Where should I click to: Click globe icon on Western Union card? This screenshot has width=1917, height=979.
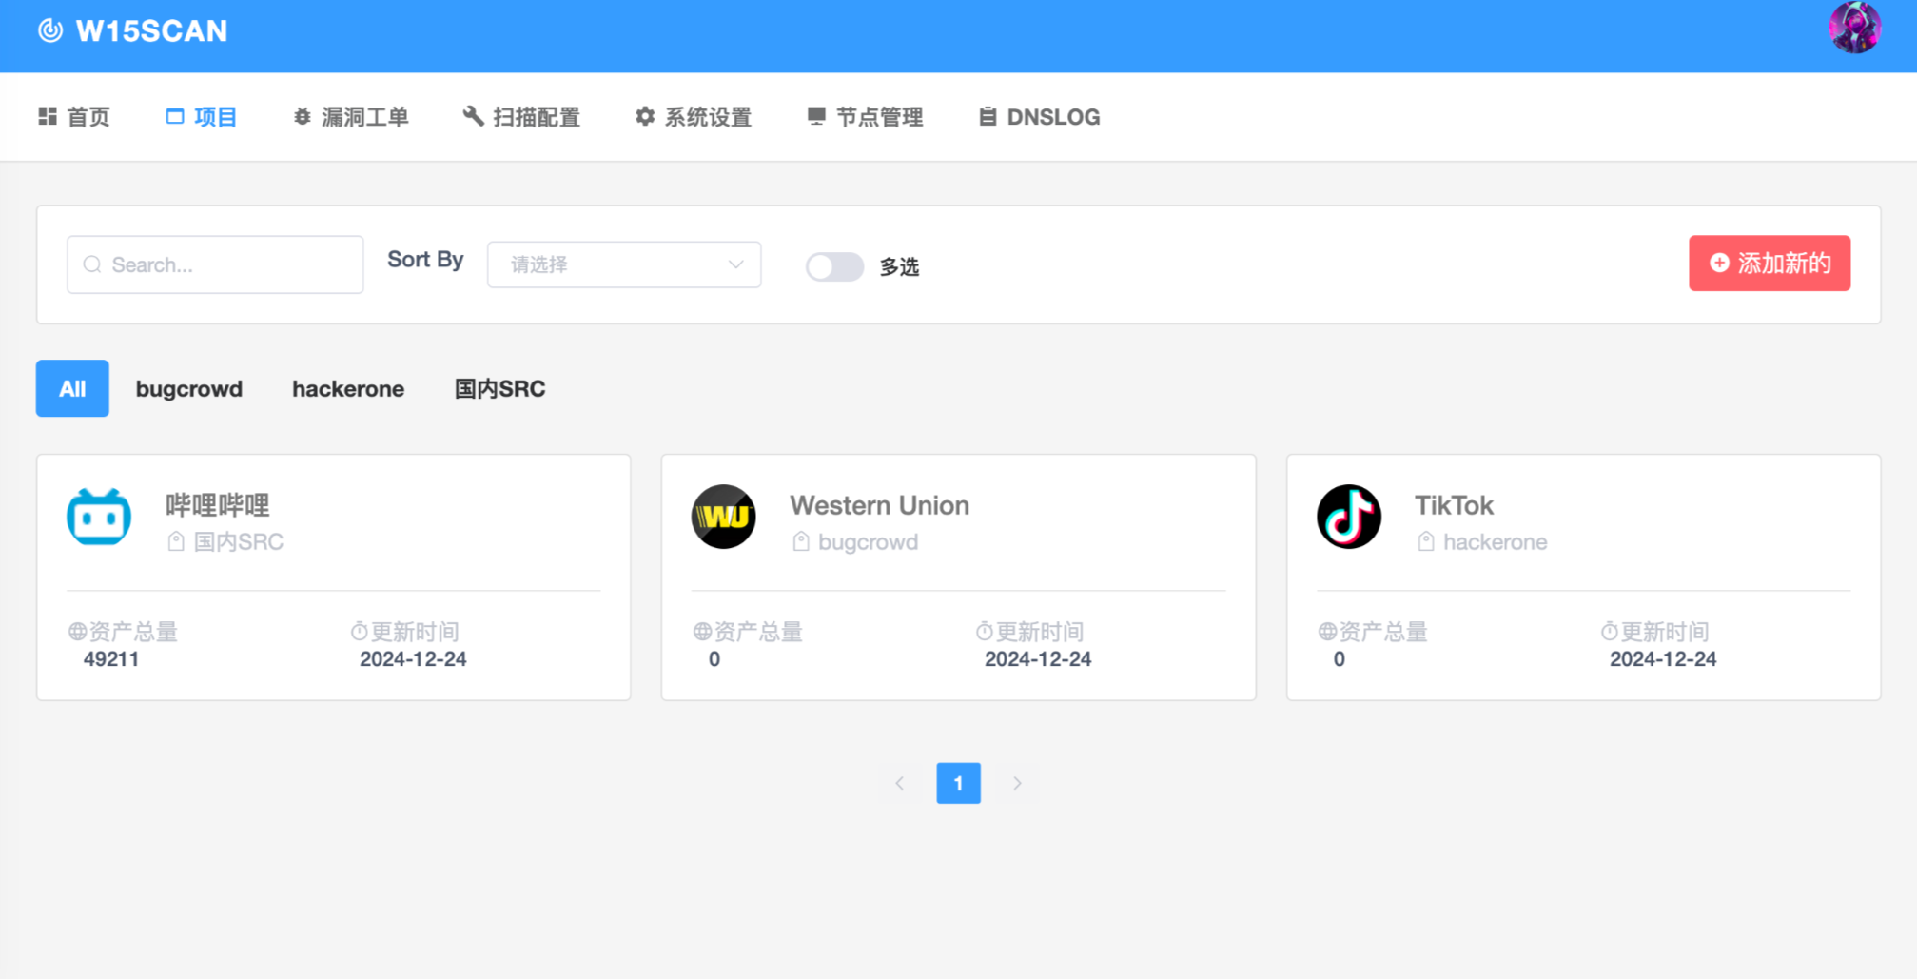tap(702, 631)
